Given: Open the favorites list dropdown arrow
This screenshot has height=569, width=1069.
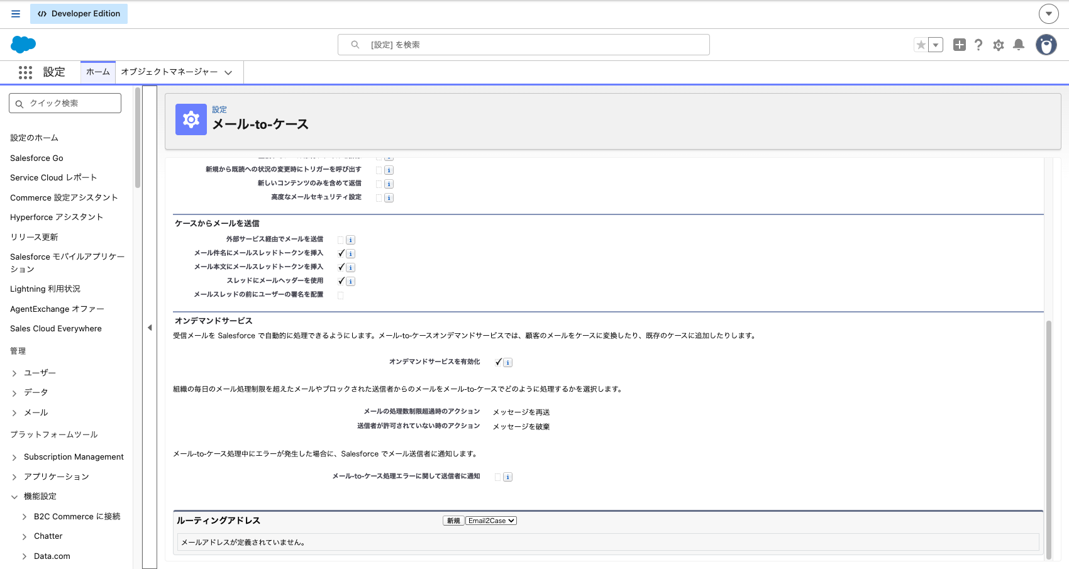Looking at the screenshot, I should click(936, 45).
